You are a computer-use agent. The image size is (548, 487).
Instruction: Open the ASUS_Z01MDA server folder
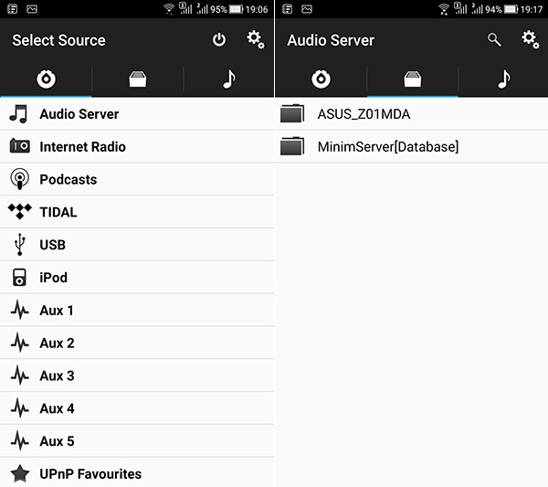412,114
